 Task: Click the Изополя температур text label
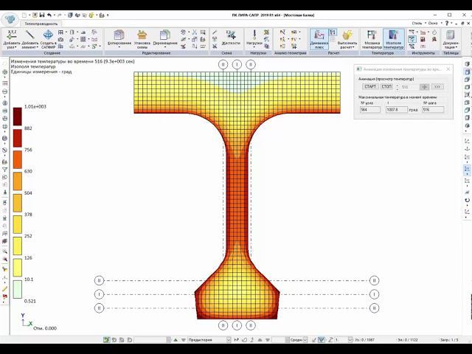tap(33, 66)
